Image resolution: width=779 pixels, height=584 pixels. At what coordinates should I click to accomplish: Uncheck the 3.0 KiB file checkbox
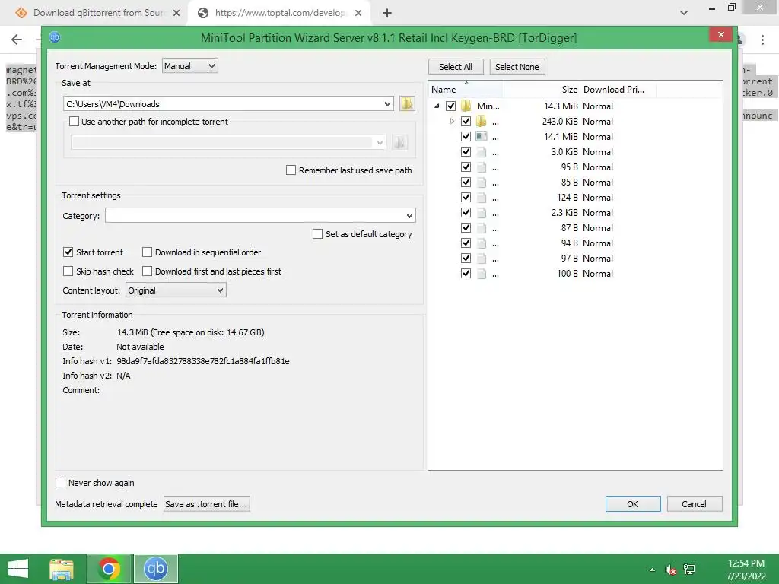click(466, 151)
